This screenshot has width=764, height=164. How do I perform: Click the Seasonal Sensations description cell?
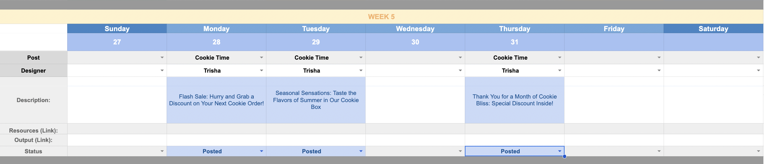(x=316, y=100)
